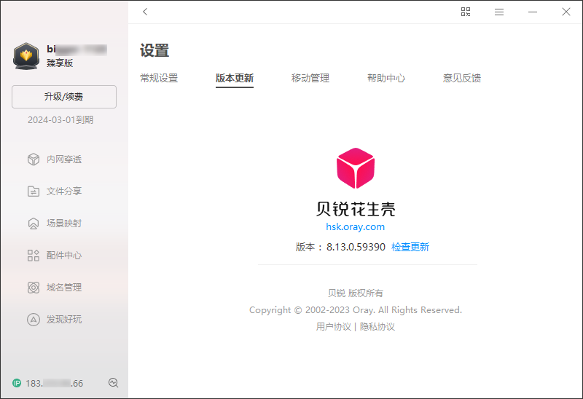This screenshot has height=399, width=583.
Task: Open 文件分享 in the sidebar
Action: tap(63, 191)
